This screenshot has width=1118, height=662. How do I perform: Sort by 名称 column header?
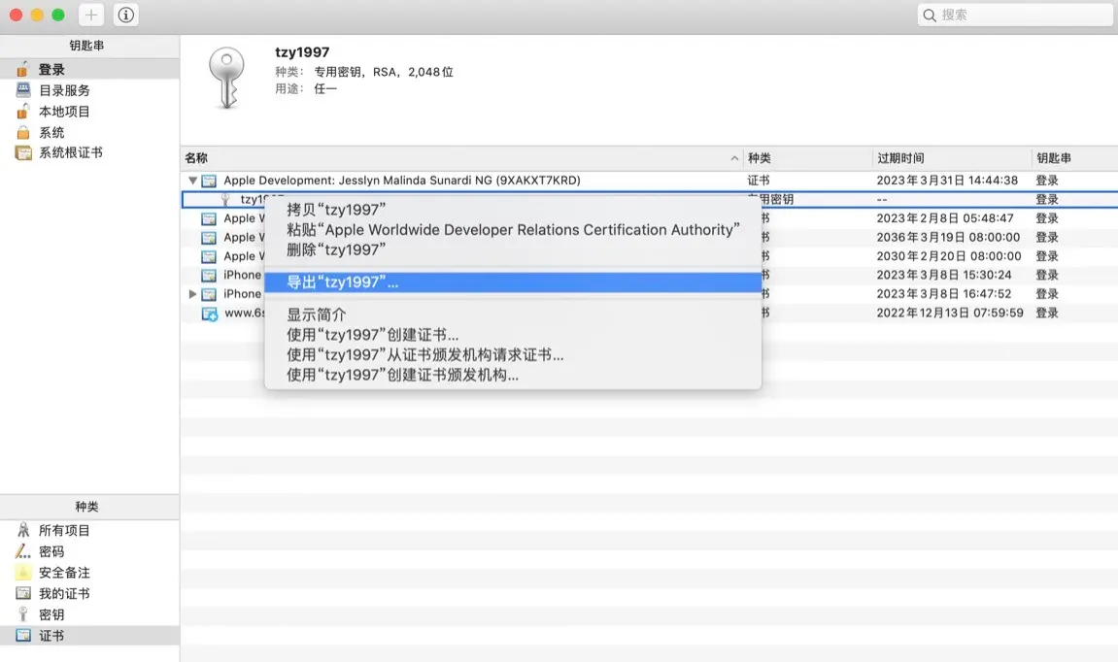click(x=461, y=158)
